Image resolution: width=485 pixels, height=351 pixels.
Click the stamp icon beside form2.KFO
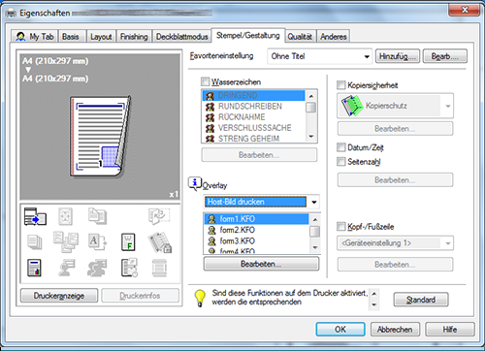[211, 230]
